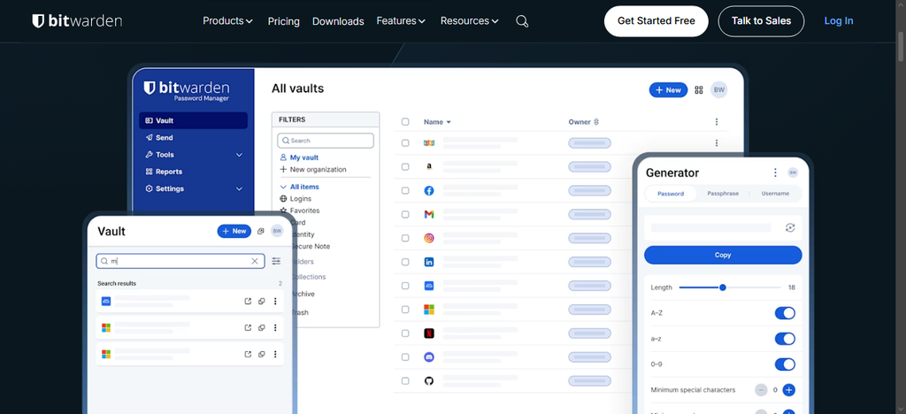Select Vault in the web vault sidebar
Screen dimensions: 906x414
[193, 120]
